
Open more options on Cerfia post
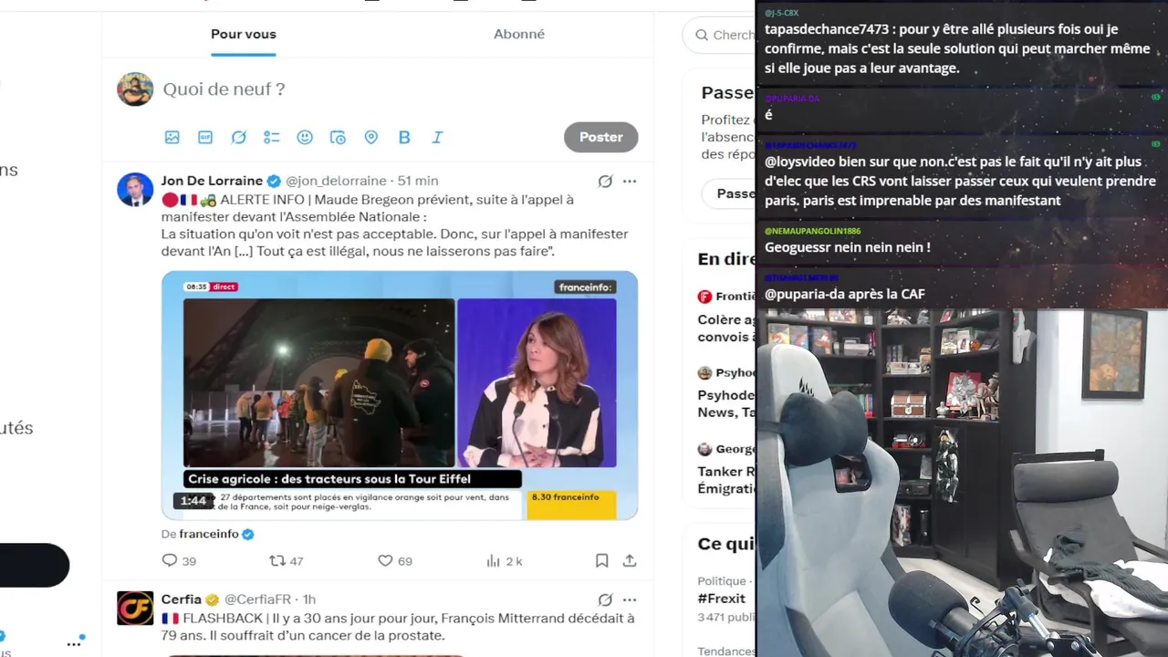(x=630, y=600)
